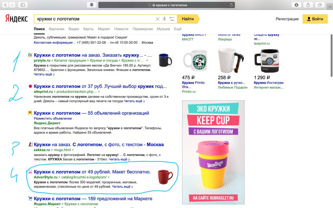Select the Поиск tab
Screen dimensions: 333x208
point(39,29)
